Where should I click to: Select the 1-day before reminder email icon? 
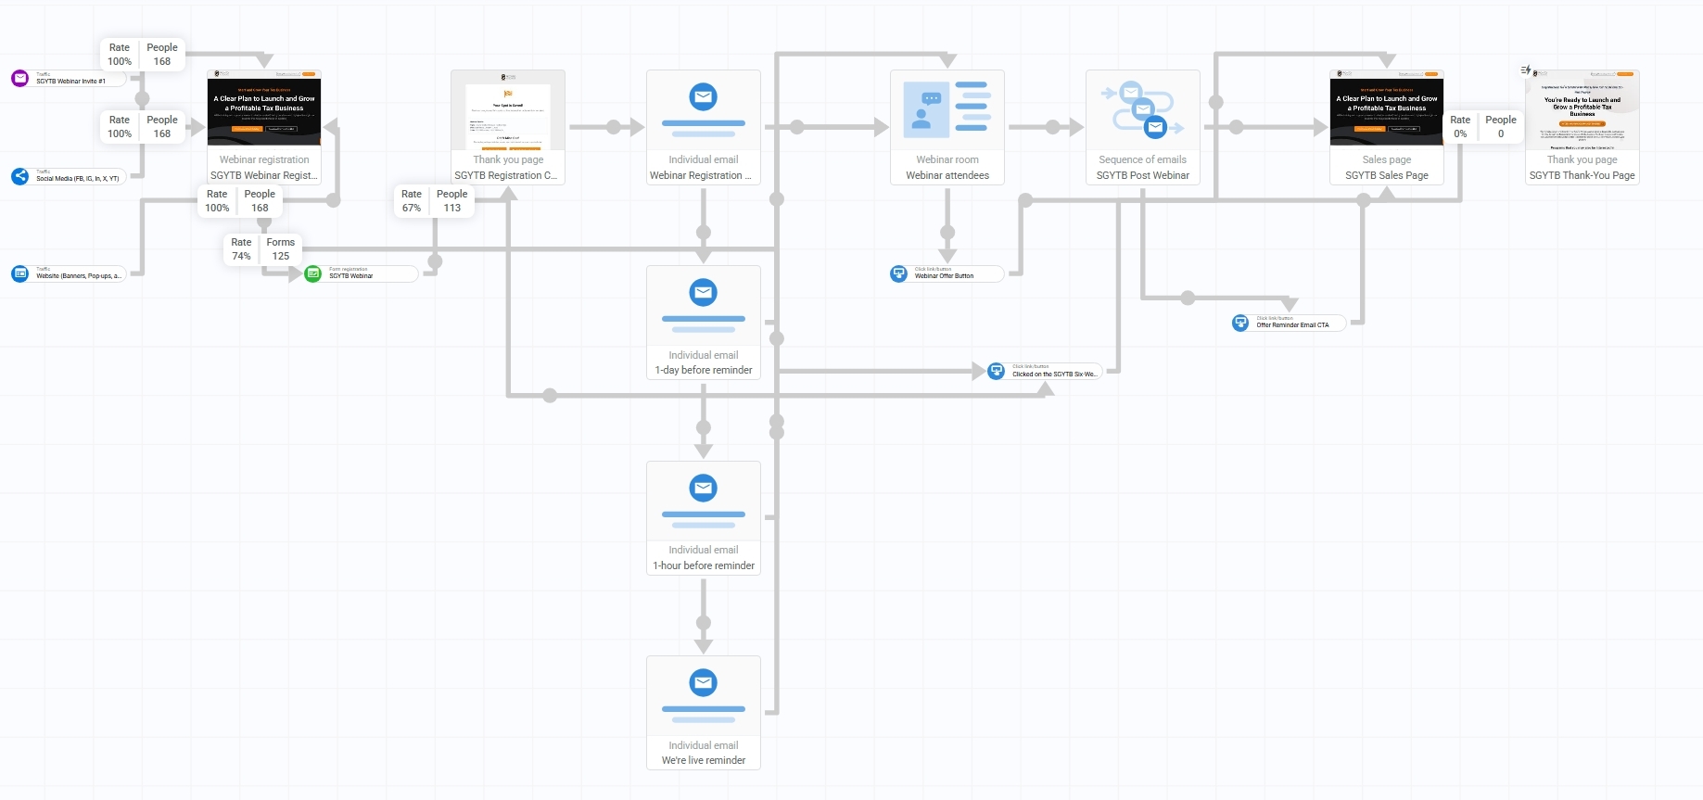click(x=704, y=293)
